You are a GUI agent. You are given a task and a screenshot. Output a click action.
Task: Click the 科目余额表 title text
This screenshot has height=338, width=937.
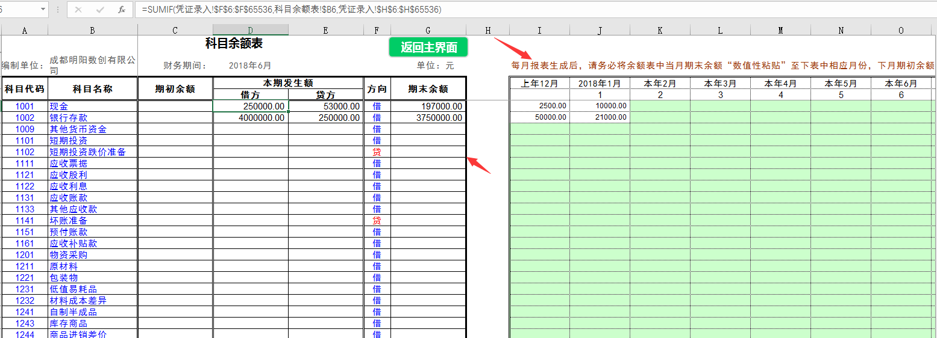(234, 43)
